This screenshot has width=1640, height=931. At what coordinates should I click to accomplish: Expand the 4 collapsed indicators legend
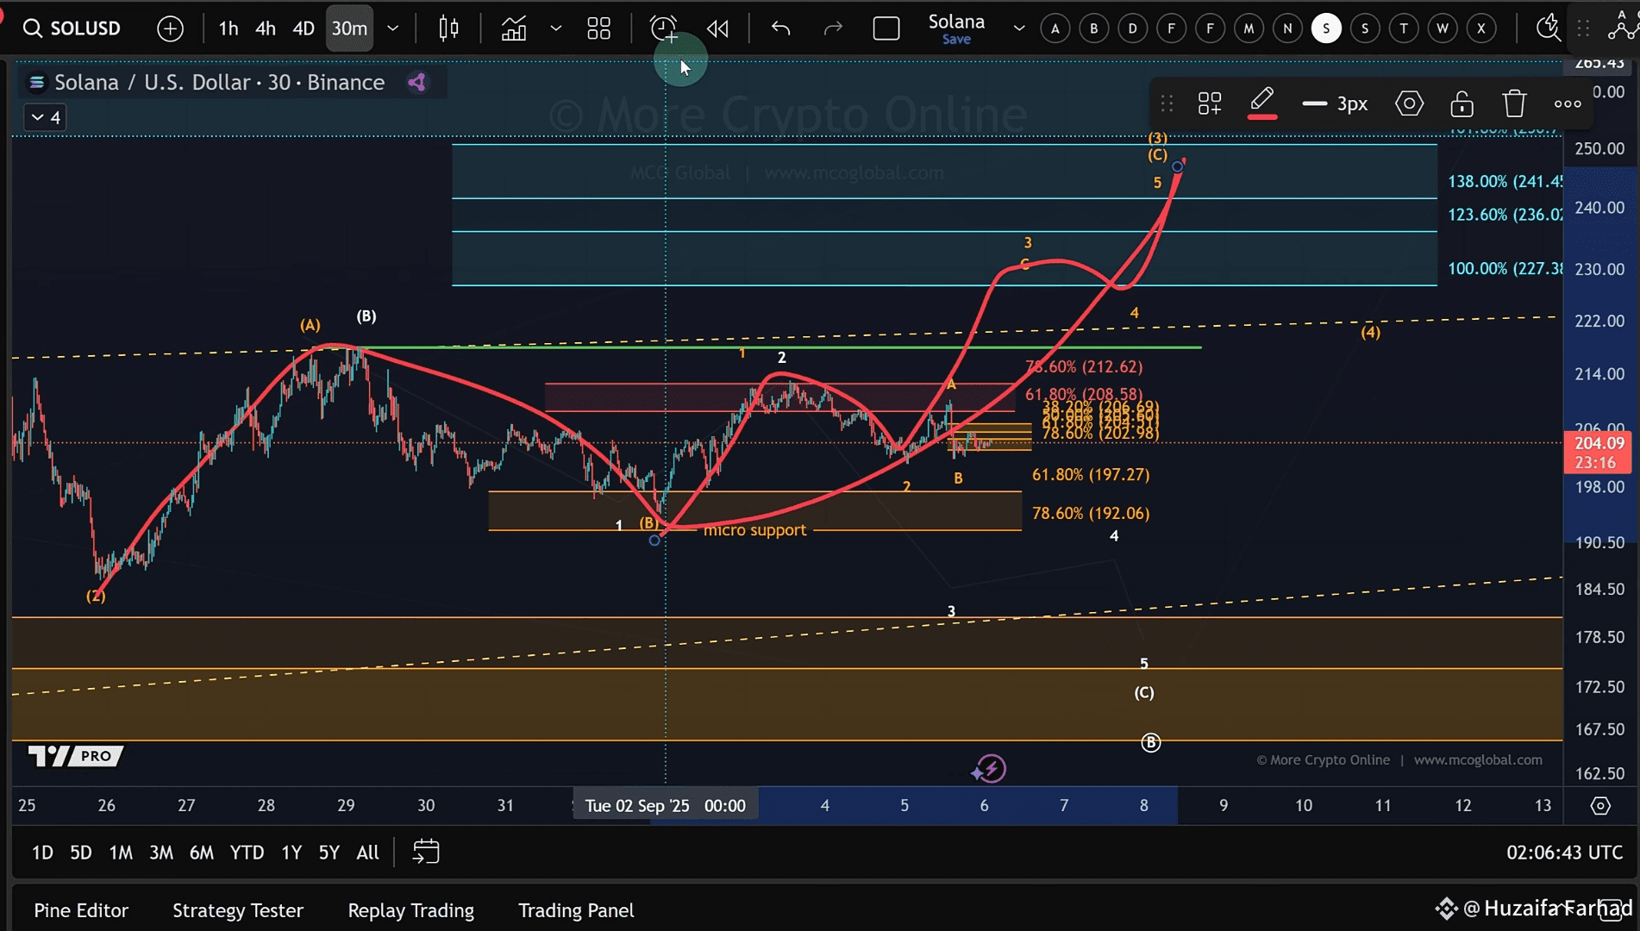[x=46, y=117]
